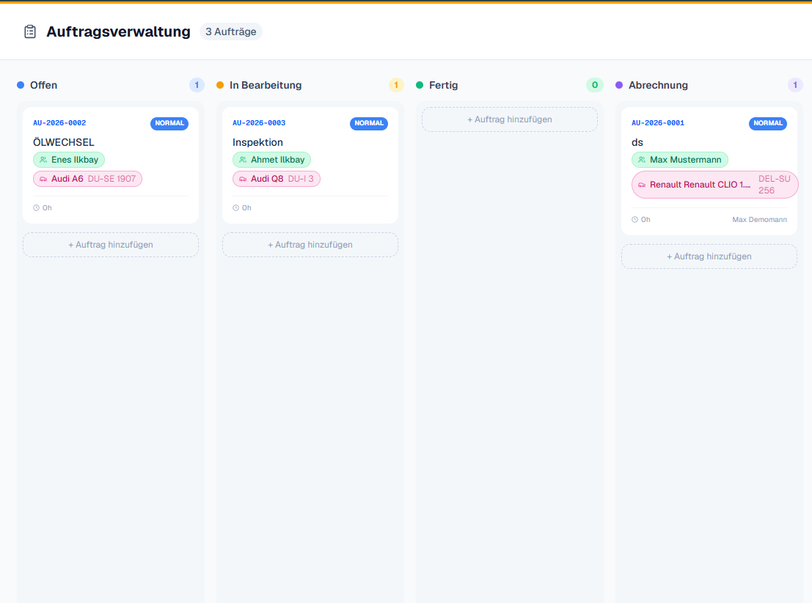Select the Ahmet Ilkbay customer tag
The width and height of the screenshot is (812, 603).
[272, 160]
